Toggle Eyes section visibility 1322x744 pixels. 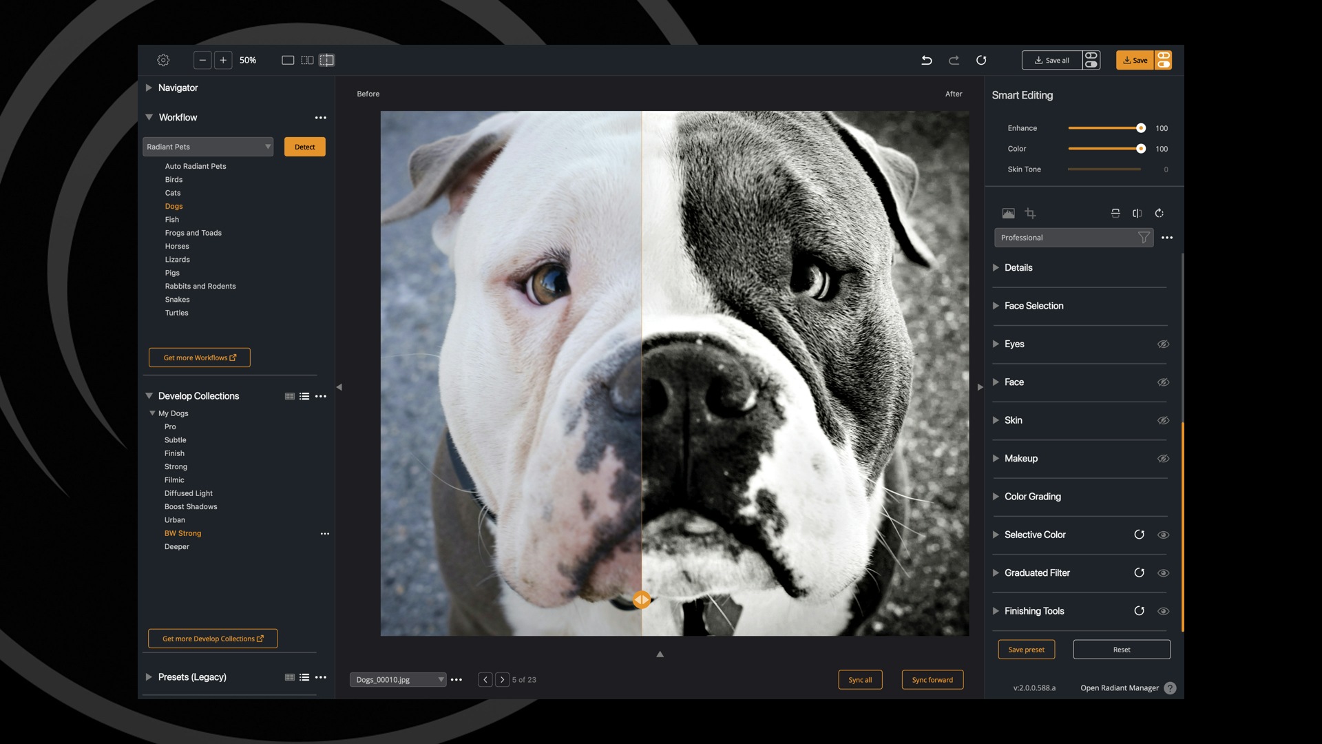[x=1164, y=344]
